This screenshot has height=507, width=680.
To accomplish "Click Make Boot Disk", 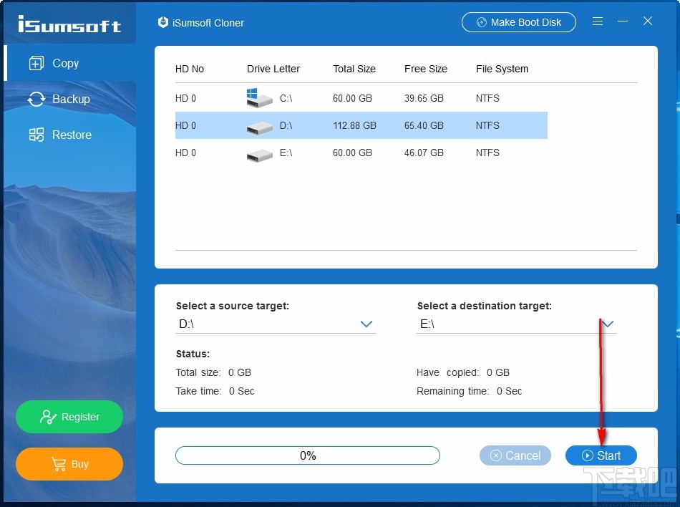I will (518, 22).
